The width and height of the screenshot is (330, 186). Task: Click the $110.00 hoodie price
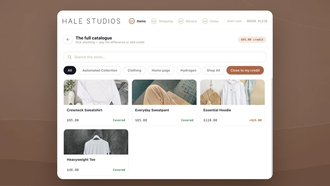[210, 120]
